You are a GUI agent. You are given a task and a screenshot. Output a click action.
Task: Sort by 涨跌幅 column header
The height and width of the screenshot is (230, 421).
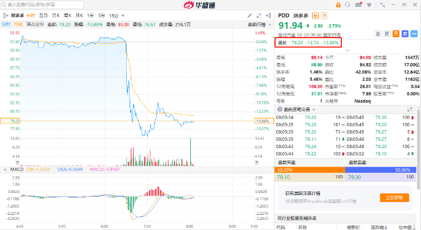[379, 227]
